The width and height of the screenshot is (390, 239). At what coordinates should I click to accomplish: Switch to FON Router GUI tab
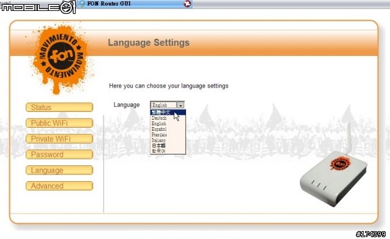click(134, 4)
